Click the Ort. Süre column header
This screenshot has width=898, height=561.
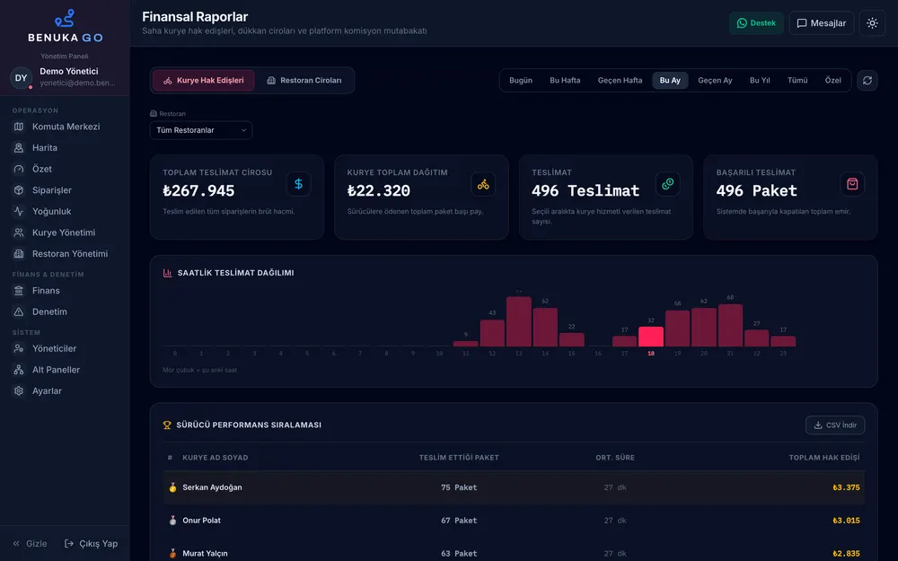[x=615, y=458]
